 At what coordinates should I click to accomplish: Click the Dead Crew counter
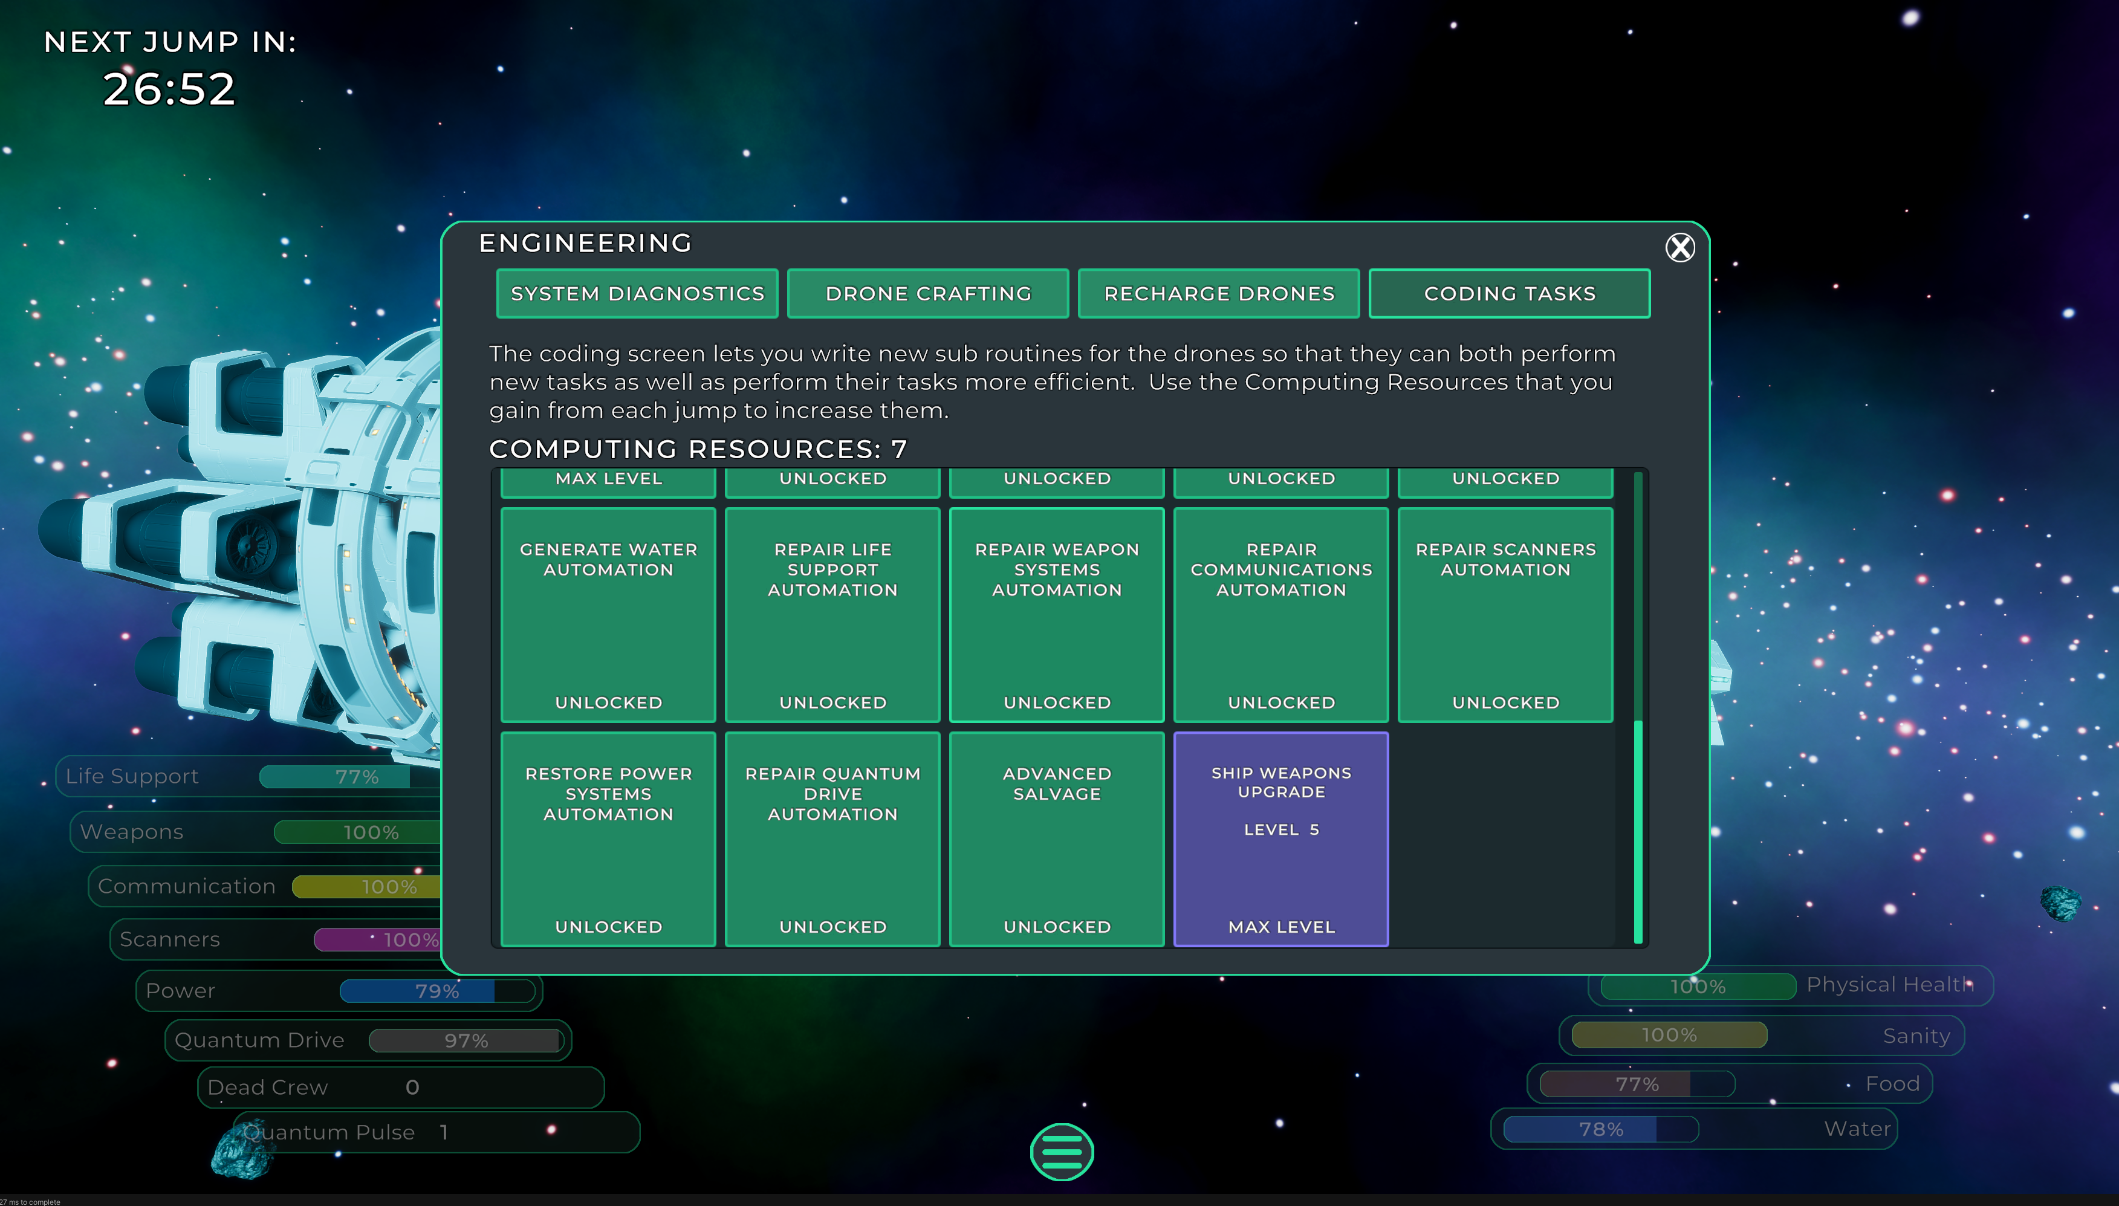401,1088
